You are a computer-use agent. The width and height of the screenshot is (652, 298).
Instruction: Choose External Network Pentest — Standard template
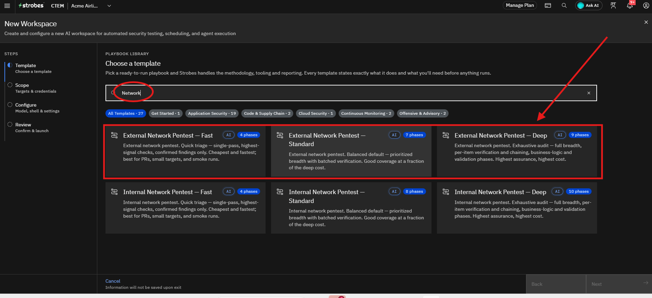pyautogui.click(x=351, y=151)
